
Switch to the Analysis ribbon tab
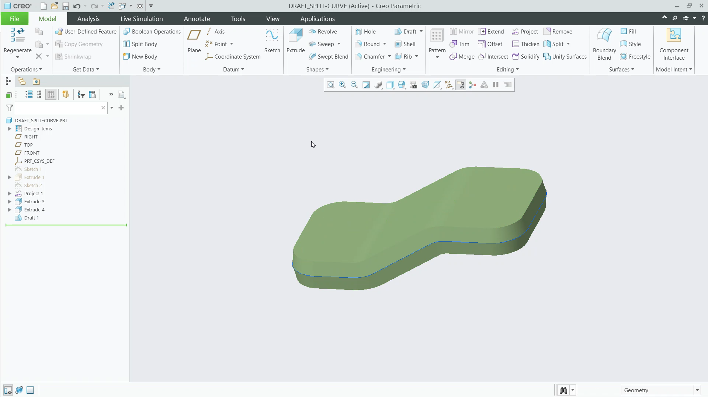pyautogui.click(x=88, y=19)
